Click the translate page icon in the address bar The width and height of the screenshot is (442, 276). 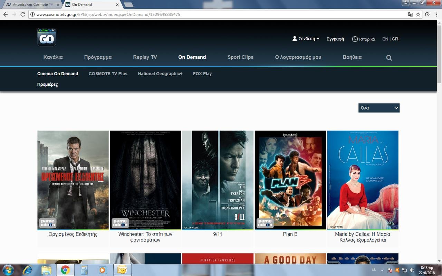tap(410, 14)
